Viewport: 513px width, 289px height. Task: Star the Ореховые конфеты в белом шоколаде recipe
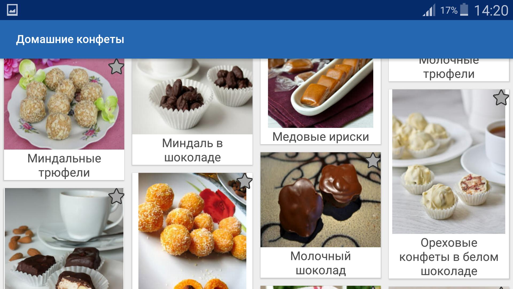click(501, 97)
